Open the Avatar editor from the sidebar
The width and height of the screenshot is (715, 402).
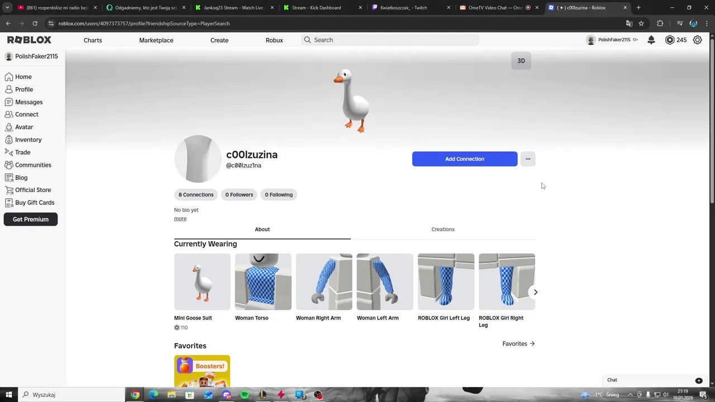(19, 127)
